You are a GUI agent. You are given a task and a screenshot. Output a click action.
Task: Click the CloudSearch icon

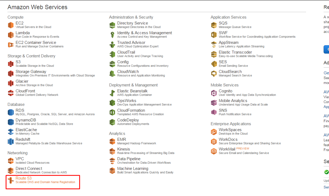click(214, 73)
